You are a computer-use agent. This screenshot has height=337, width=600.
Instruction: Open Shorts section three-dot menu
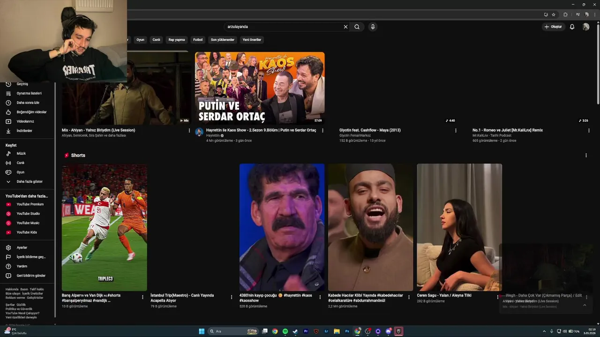[x=586, y=155]
